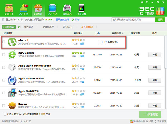The height and width of the screenshot is (124, 167).
Task: Tick the µTorrent checkbox
Action: coord(4,42)
